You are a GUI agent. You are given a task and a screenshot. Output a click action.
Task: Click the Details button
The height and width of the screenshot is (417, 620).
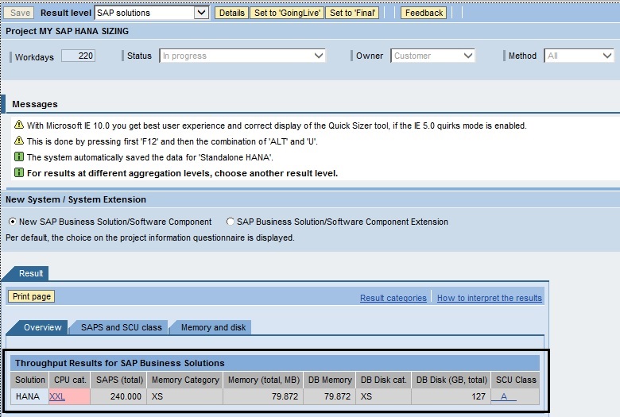tap(232, 13)
